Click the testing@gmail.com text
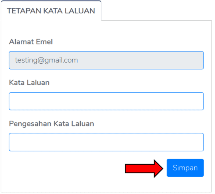 point(46,60)
